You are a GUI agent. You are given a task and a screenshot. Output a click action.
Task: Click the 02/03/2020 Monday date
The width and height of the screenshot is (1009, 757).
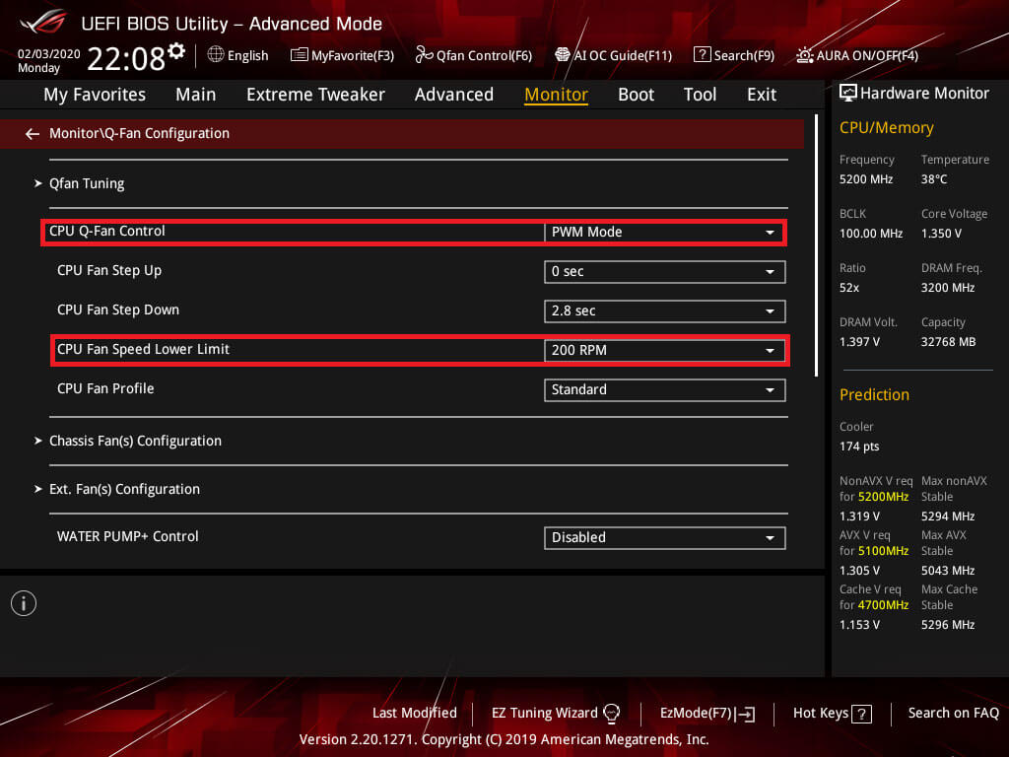click(48, 61)
